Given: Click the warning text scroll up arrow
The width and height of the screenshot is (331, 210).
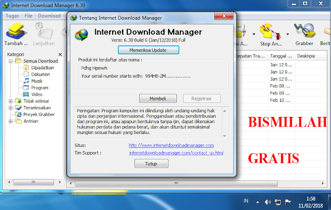Looking at the screenshot, I should (224, 111).
